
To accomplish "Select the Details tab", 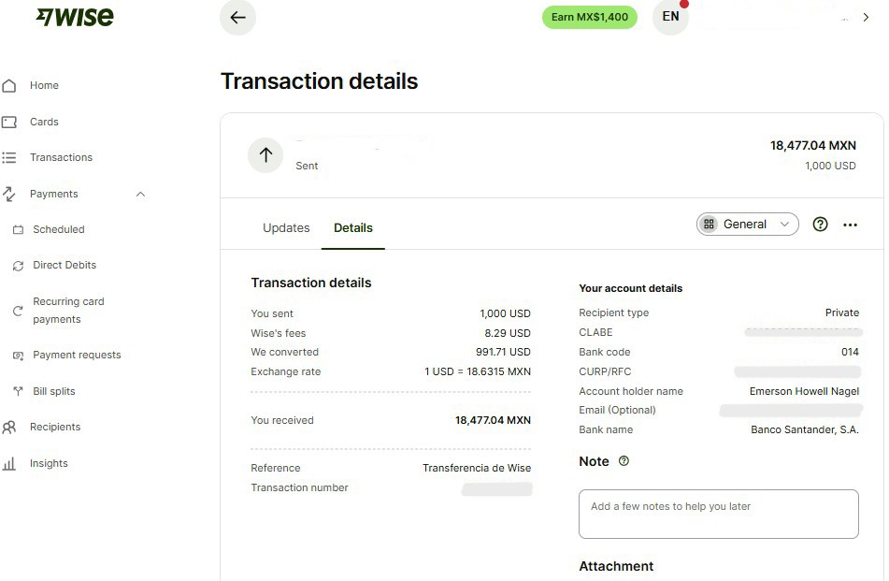I will coord(353,228).
